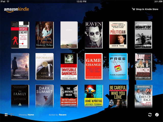This screenshot has width=163, height=122.
Task: Tap the iPad carrier label
Action: click(3, 2)
